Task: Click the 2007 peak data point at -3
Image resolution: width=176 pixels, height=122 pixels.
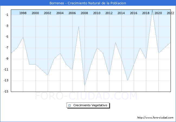Action: pyautogui.click(x=79, y=26)
